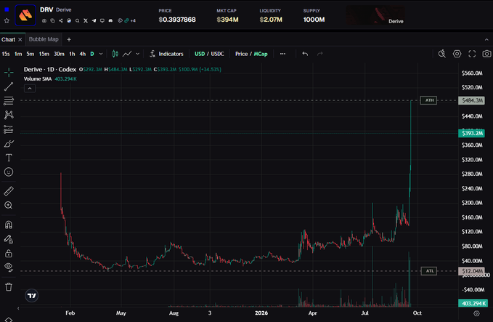Screen dimensions: 493x322
Task: Set timeframe to 15s
Action: point(6,54)
